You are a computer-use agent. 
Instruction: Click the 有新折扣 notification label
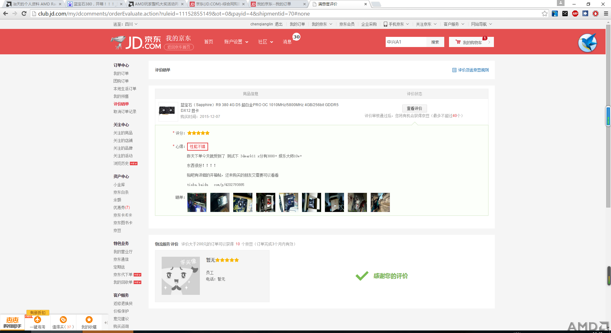38,313
